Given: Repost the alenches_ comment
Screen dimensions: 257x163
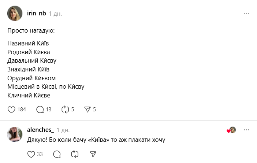Looking at the screenshot, I should click(x=75, y=154).
